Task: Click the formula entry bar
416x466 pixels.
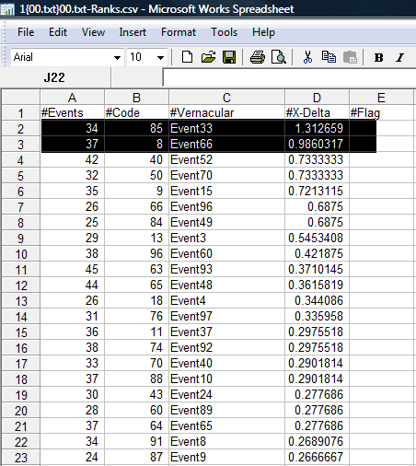Action: 289,77
